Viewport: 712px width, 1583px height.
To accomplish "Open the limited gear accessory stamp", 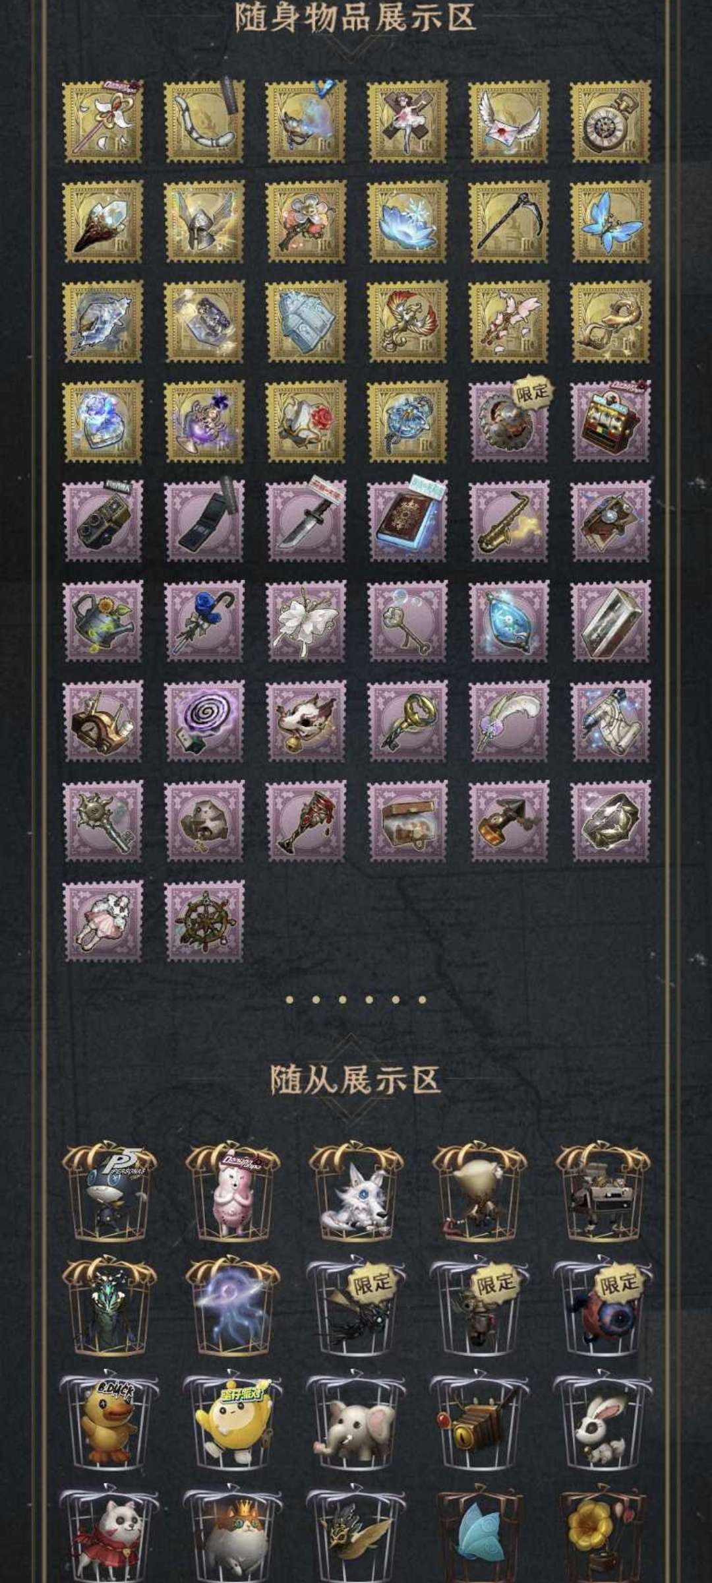I will click(508, 421).
